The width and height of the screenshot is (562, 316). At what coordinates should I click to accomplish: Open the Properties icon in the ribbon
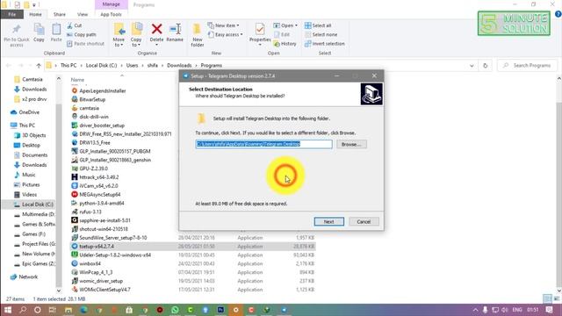(x=260, y=29)
